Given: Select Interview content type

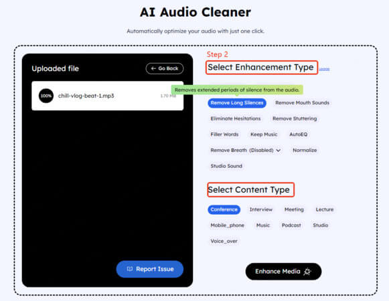Looking at the screenshot, I should coord(261,210).
